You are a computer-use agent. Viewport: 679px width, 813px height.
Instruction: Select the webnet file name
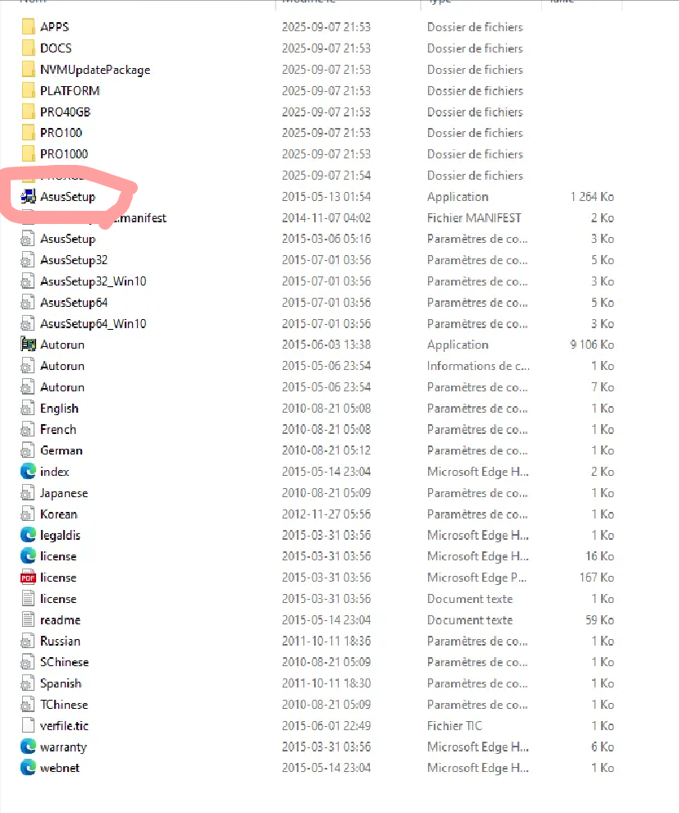pyautogui.click(x=60, y=768)
